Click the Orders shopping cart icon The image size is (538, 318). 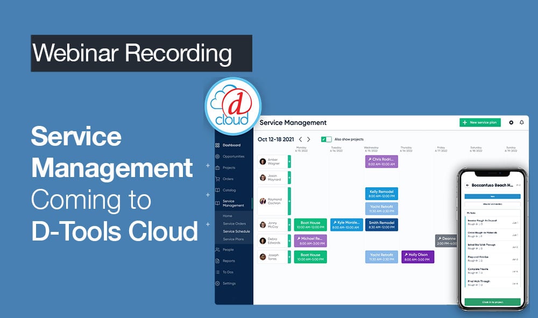pos(217,179)
